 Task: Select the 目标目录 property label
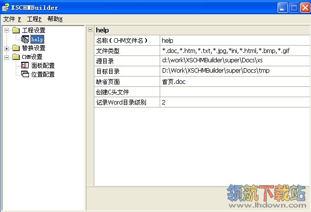coord(108,71)
